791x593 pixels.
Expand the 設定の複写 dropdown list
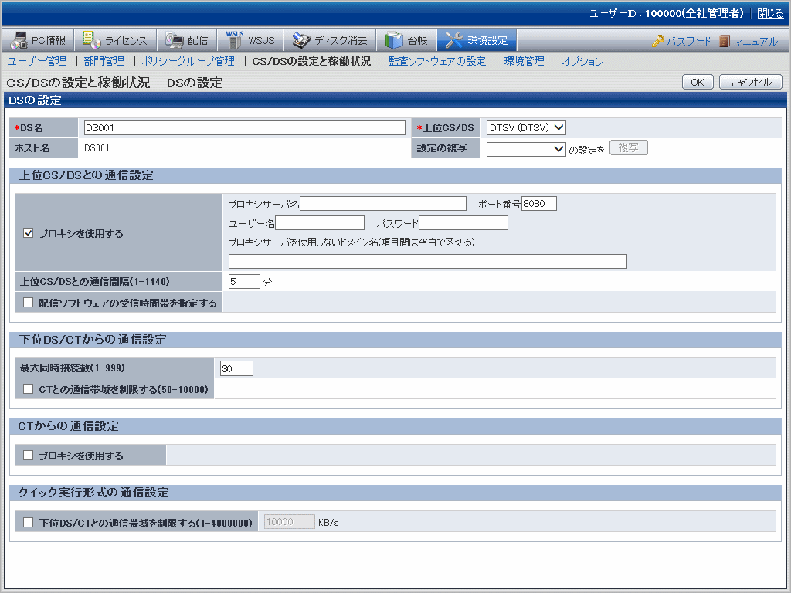click(526, 148)
